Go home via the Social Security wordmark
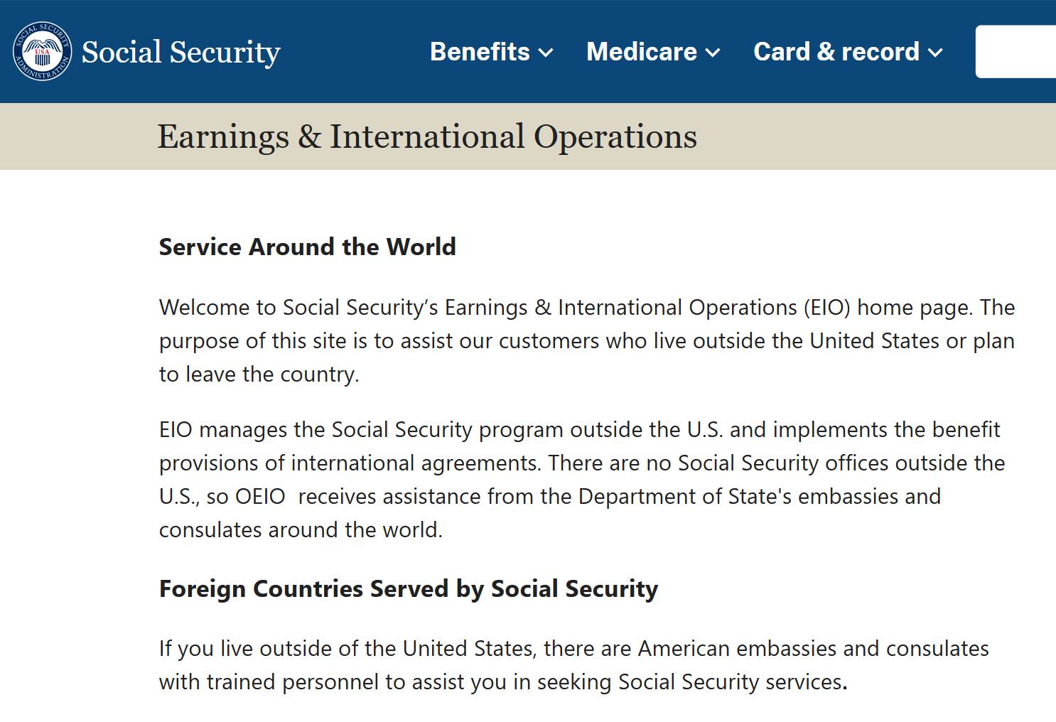The image size is (1056, 722). tap(181, 52)
